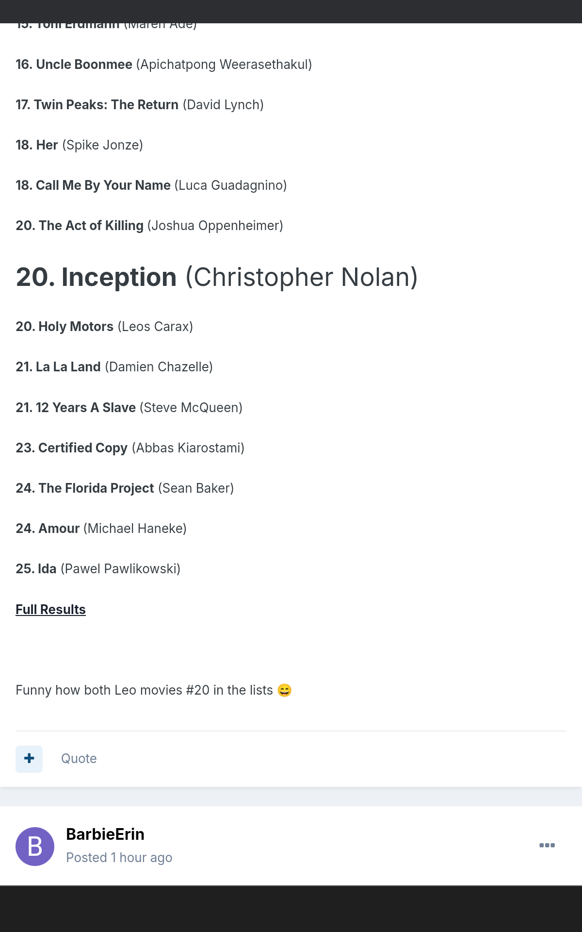The image size is (582, 932).
Task: Click the 'Funny how both Leo movies' comment
Action: point(144,690)
